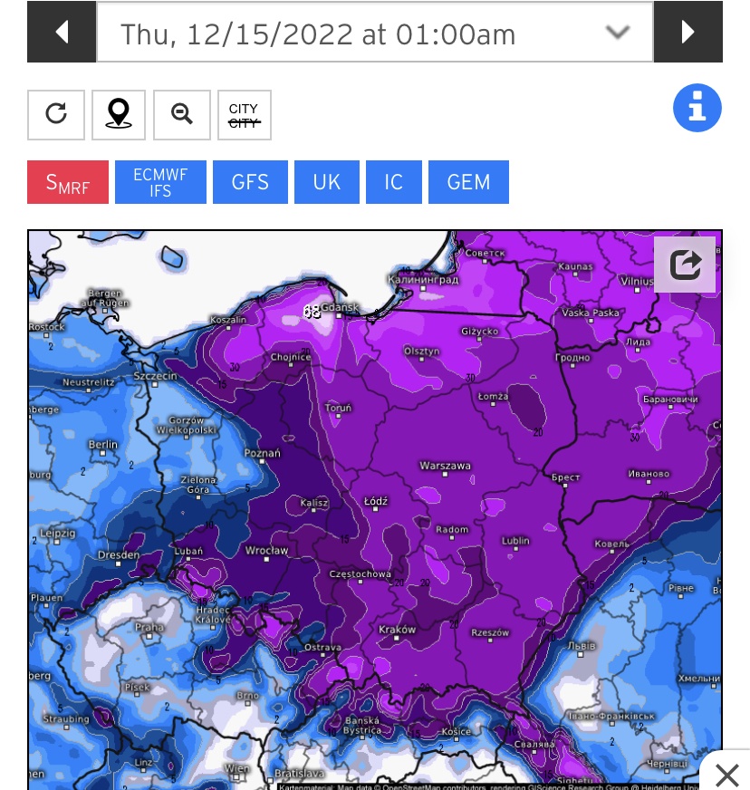Toggle city labels on the map
This screenshot has height=790, width=750.
point(244,115)
